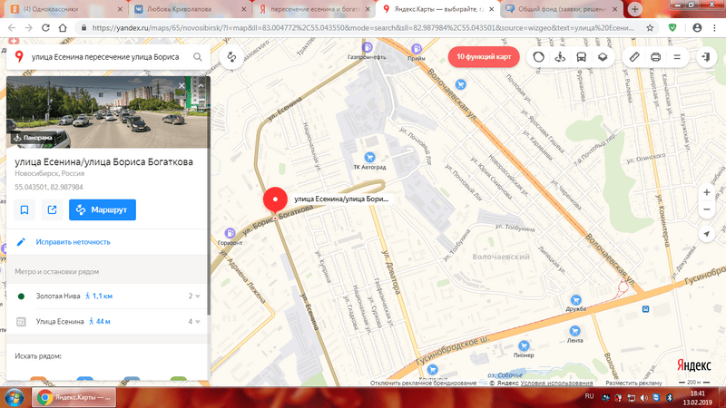Select the ruler distance measuring tool

point(634,57)
